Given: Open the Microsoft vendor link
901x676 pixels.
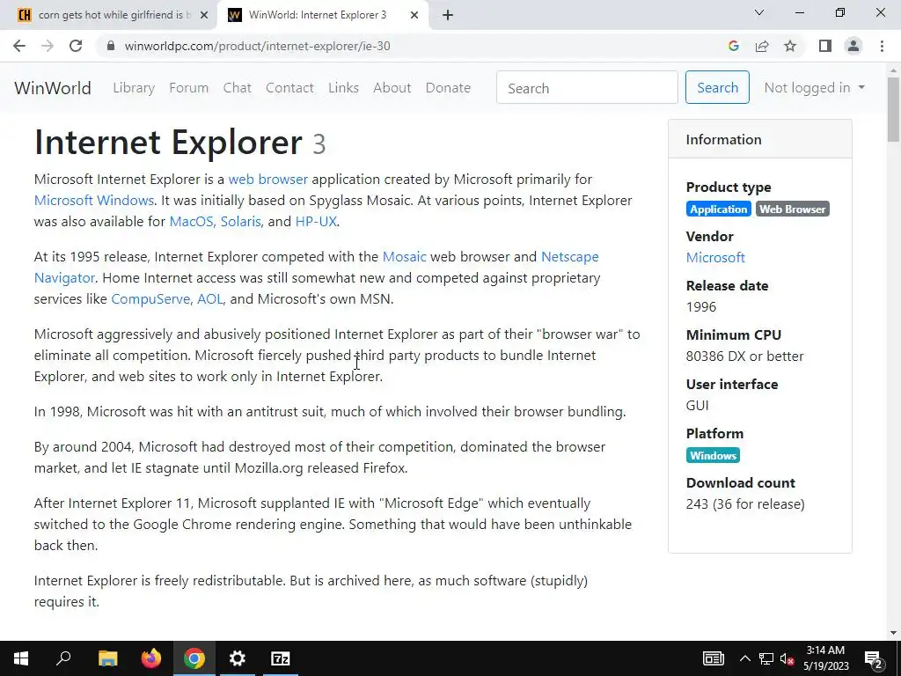Looking at the screenshot, I should [715, 258].
